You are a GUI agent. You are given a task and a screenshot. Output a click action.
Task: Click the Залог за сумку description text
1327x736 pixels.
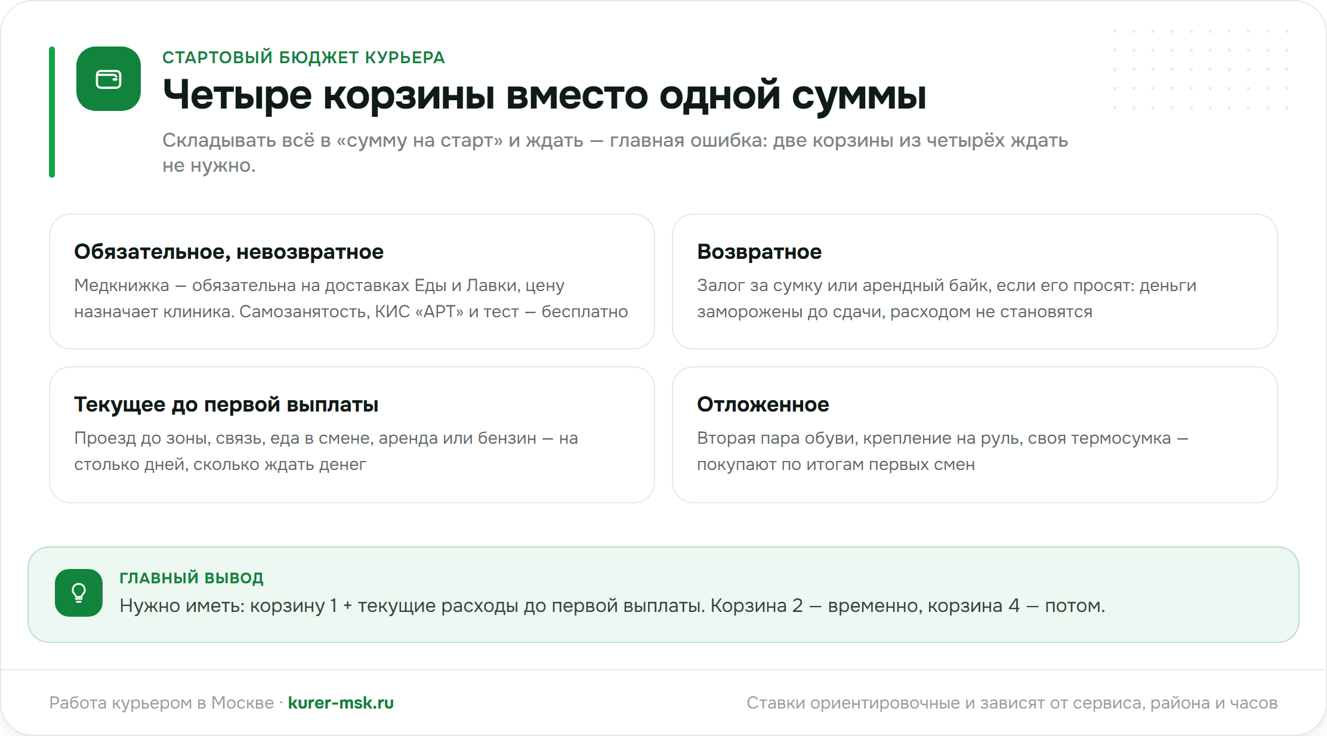tap(946, 298)
